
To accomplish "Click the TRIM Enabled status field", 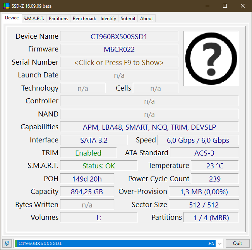I will (x=88, y=153).
